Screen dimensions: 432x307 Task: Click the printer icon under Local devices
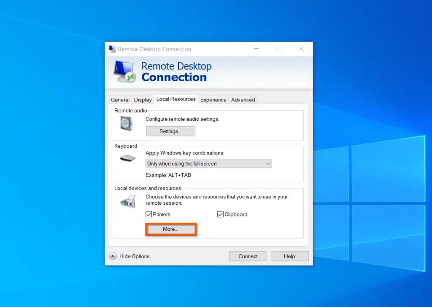(x=127, y=201)
